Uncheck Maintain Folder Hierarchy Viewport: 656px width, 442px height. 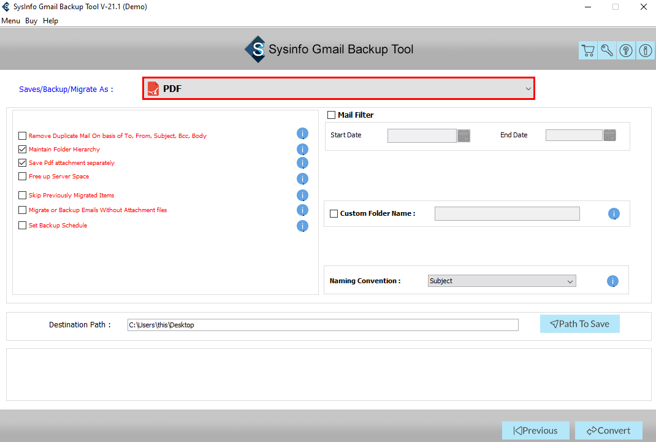(23, 150)
